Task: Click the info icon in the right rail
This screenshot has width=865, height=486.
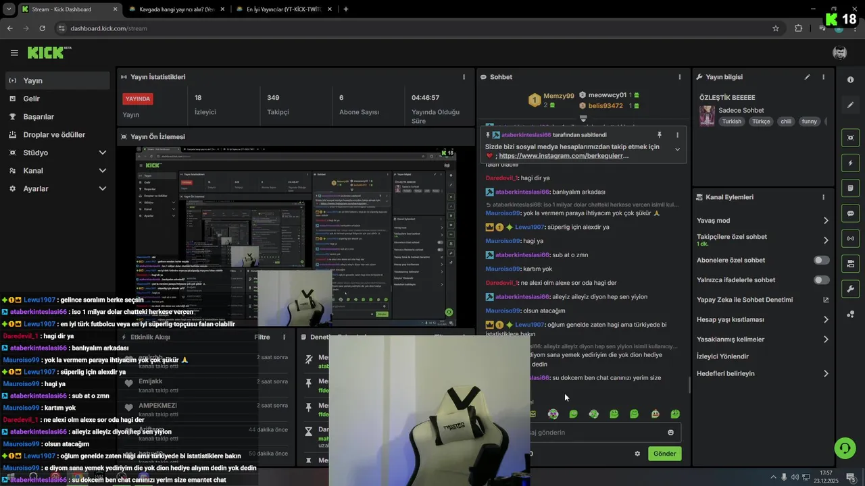Action: click(x=850, y=80)
